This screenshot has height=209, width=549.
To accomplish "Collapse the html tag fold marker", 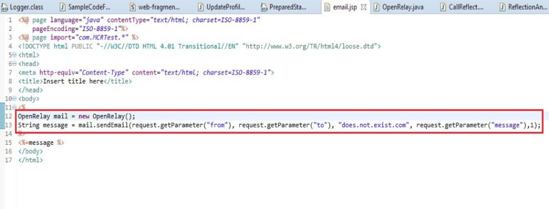I will pyautogui.click(x=14, y=55).
